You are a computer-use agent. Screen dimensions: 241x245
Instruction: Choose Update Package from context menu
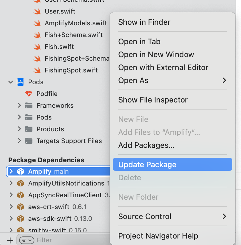pyautogui.click(x=147, y=165)
